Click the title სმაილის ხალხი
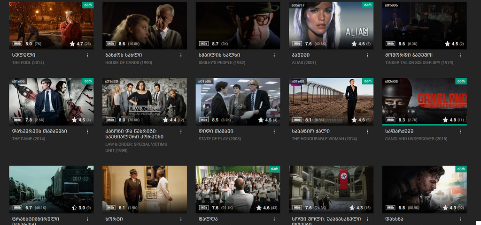The width and height of the screenshot is (481, 225). click(x=219, y=55)
